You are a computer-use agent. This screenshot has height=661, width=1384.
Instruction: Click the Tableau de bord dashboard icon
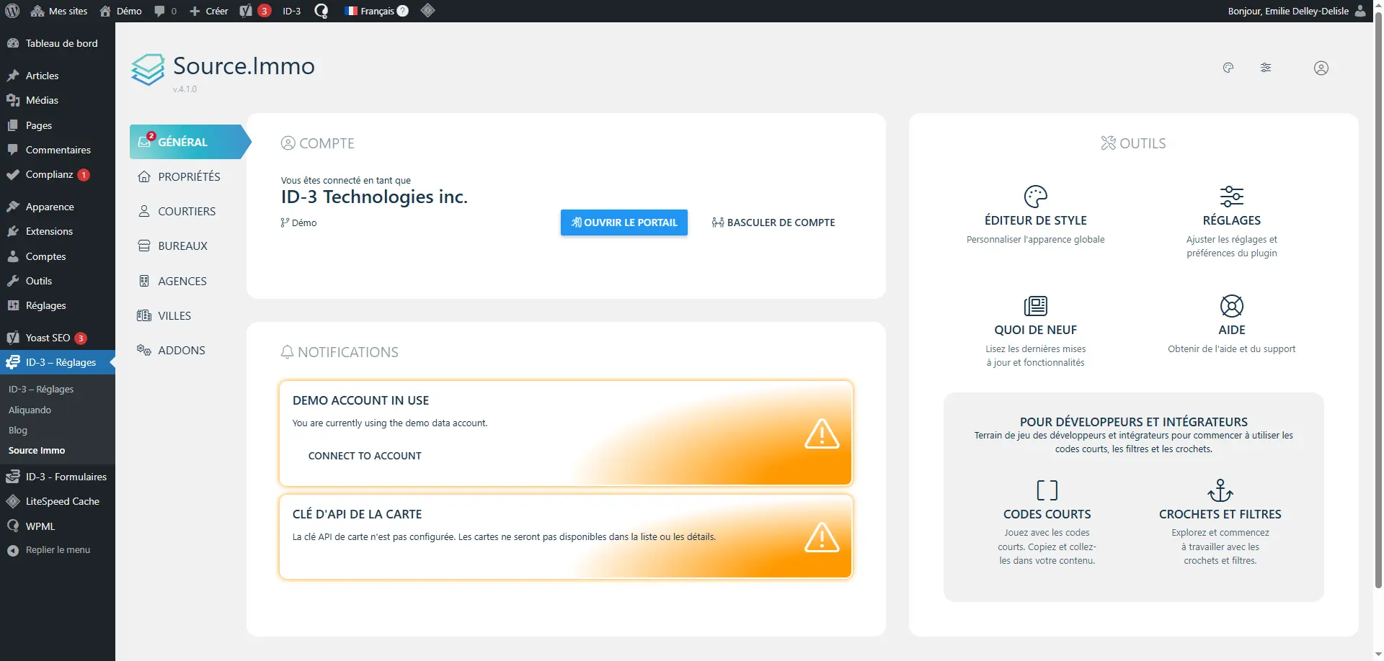point(13,43)
